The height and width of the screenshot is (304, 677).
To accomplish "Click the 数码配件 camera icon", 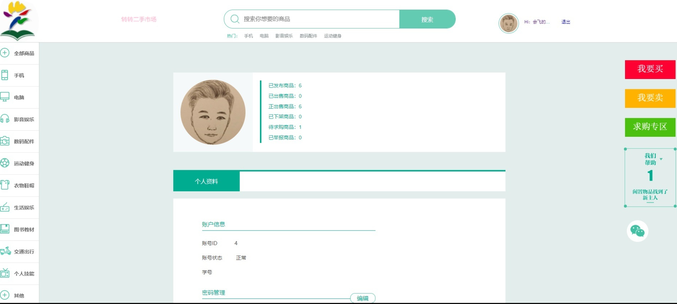I will pos(5,141).
